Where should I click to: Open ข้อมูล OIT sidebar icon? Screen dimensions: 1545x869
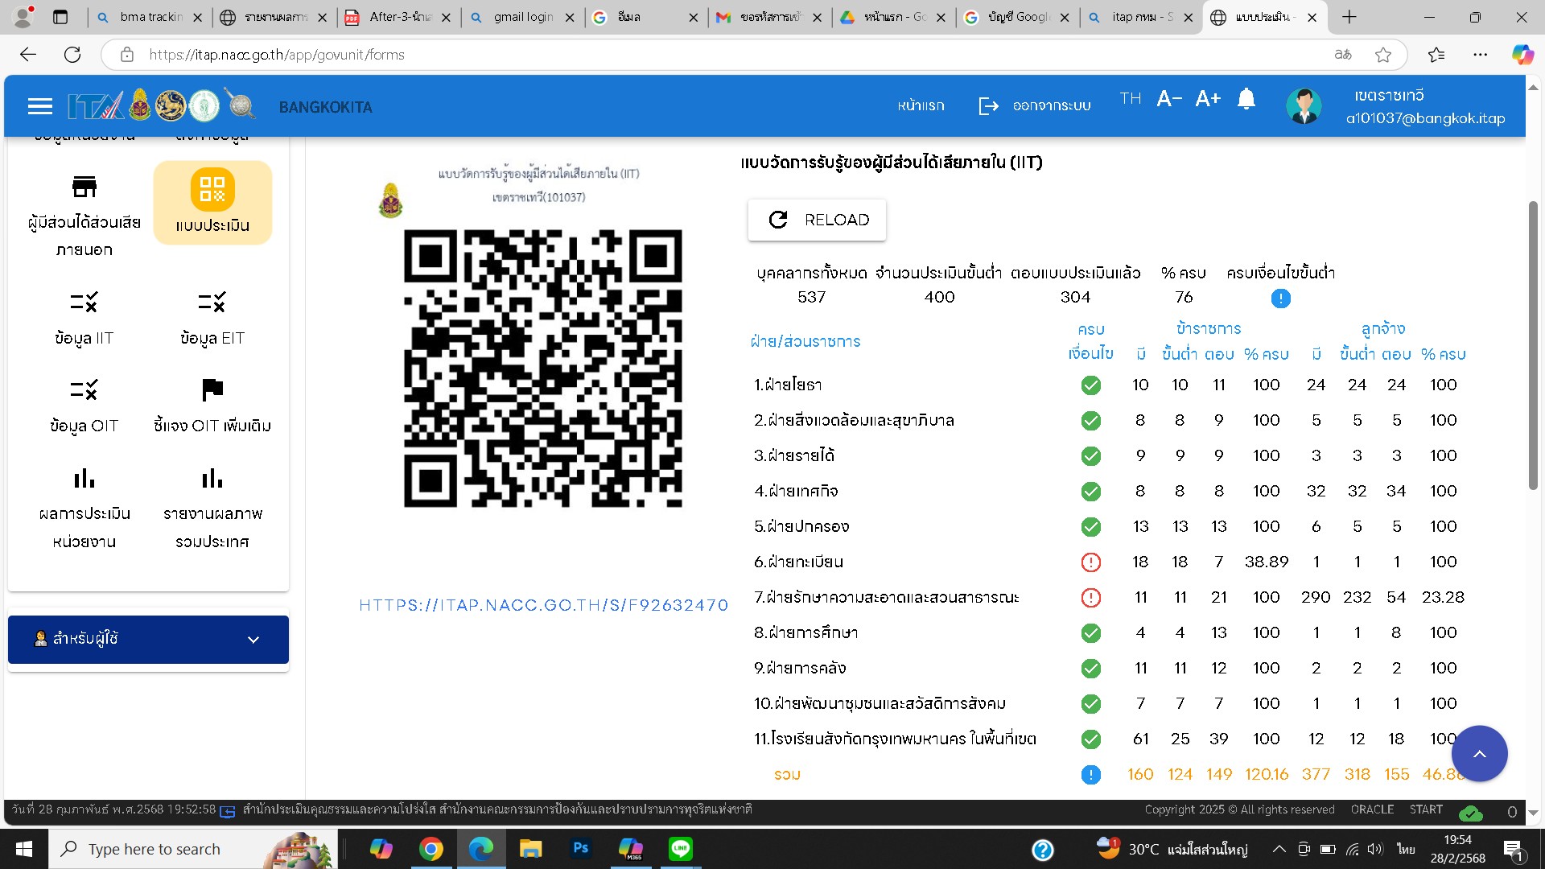click(84, 389)
